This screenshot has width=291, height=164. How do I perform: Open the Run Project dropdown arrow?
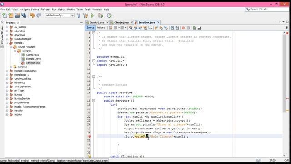pyautogui.click(x=96, y=15)
